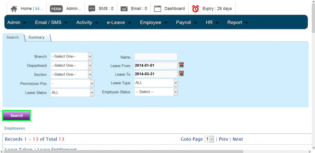This screenshot has width=315, height=153.
Task: Expand the Employee Status dropdown
Action: pyautogui.click(x=156, y=92)
